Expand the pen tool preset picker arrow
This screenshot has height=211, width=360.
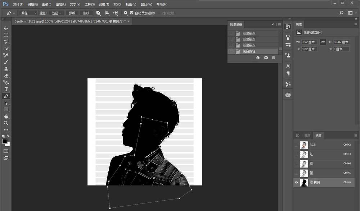(x=14, y=13)
